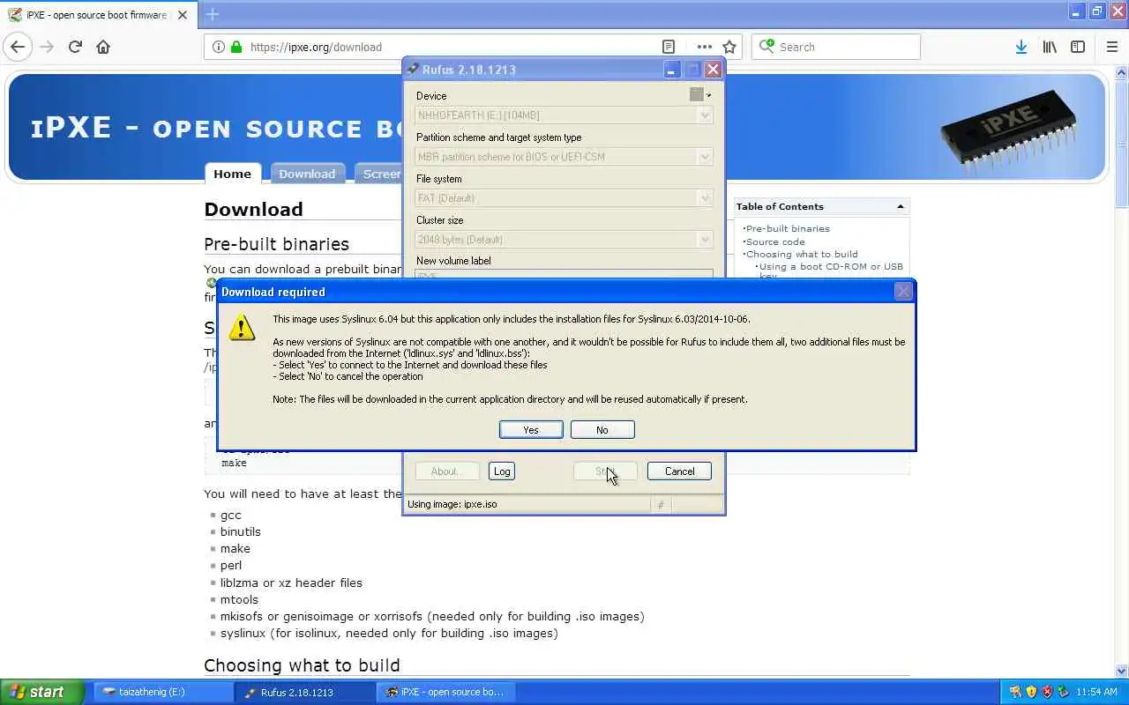This screenshot has height=705, width=1129.
Task: Click the safely remove hardware tray icon
Action: point(1063,692)
